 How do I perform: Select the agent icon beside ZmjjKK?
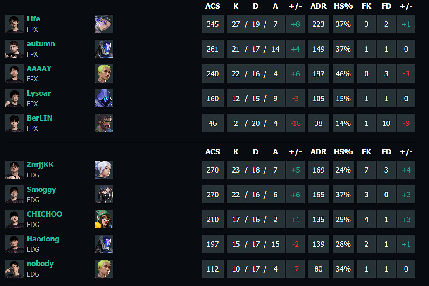coord(104,170)
